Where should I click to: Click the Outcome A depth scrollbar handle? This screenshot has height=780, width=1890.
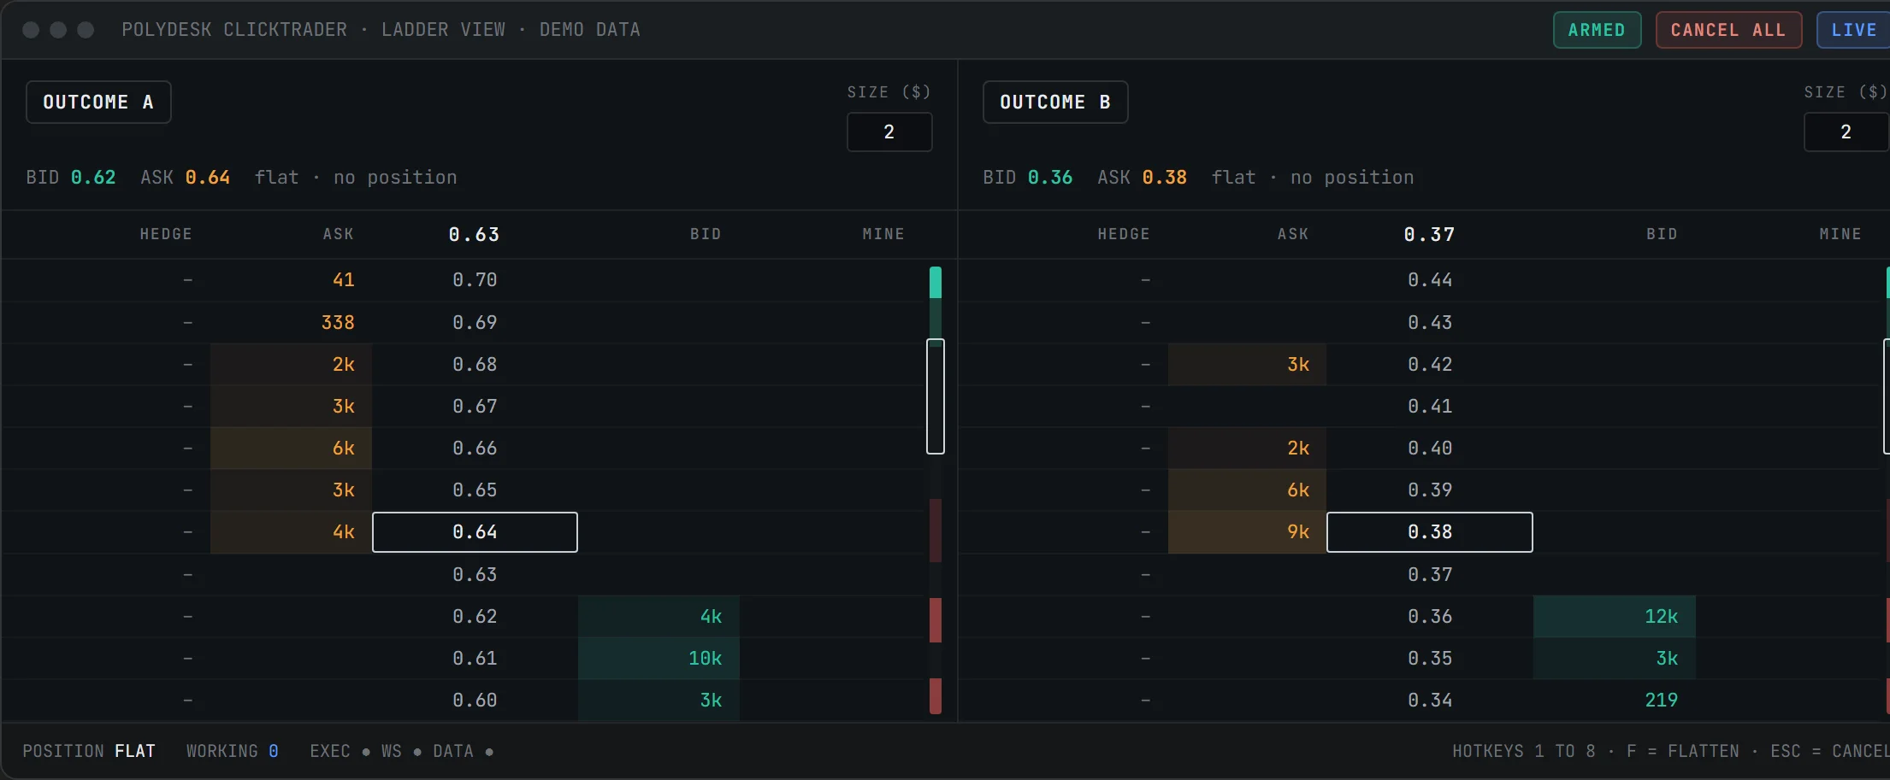936,396
